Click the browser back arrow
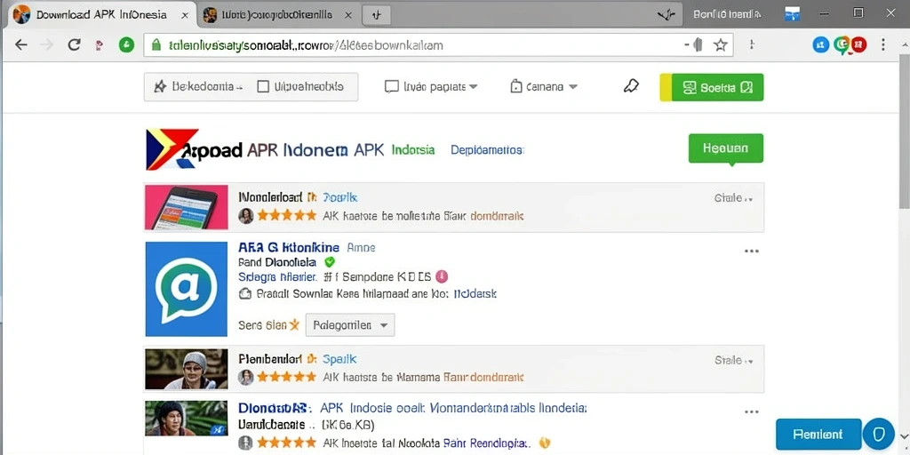 coord(21,44)
